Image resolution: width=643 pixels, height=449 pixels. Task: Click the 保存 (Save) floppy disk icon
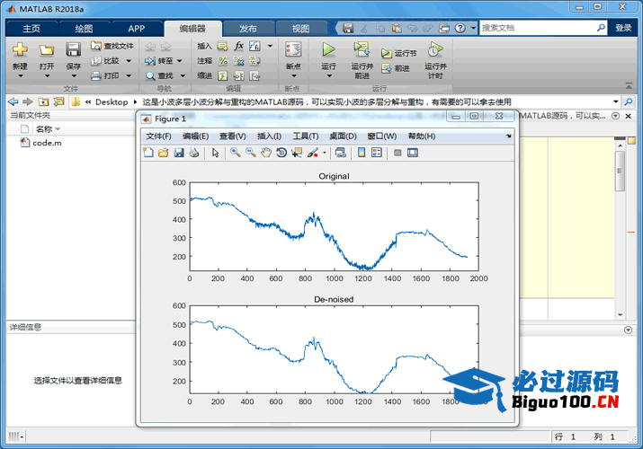click(x=74, y=49)
